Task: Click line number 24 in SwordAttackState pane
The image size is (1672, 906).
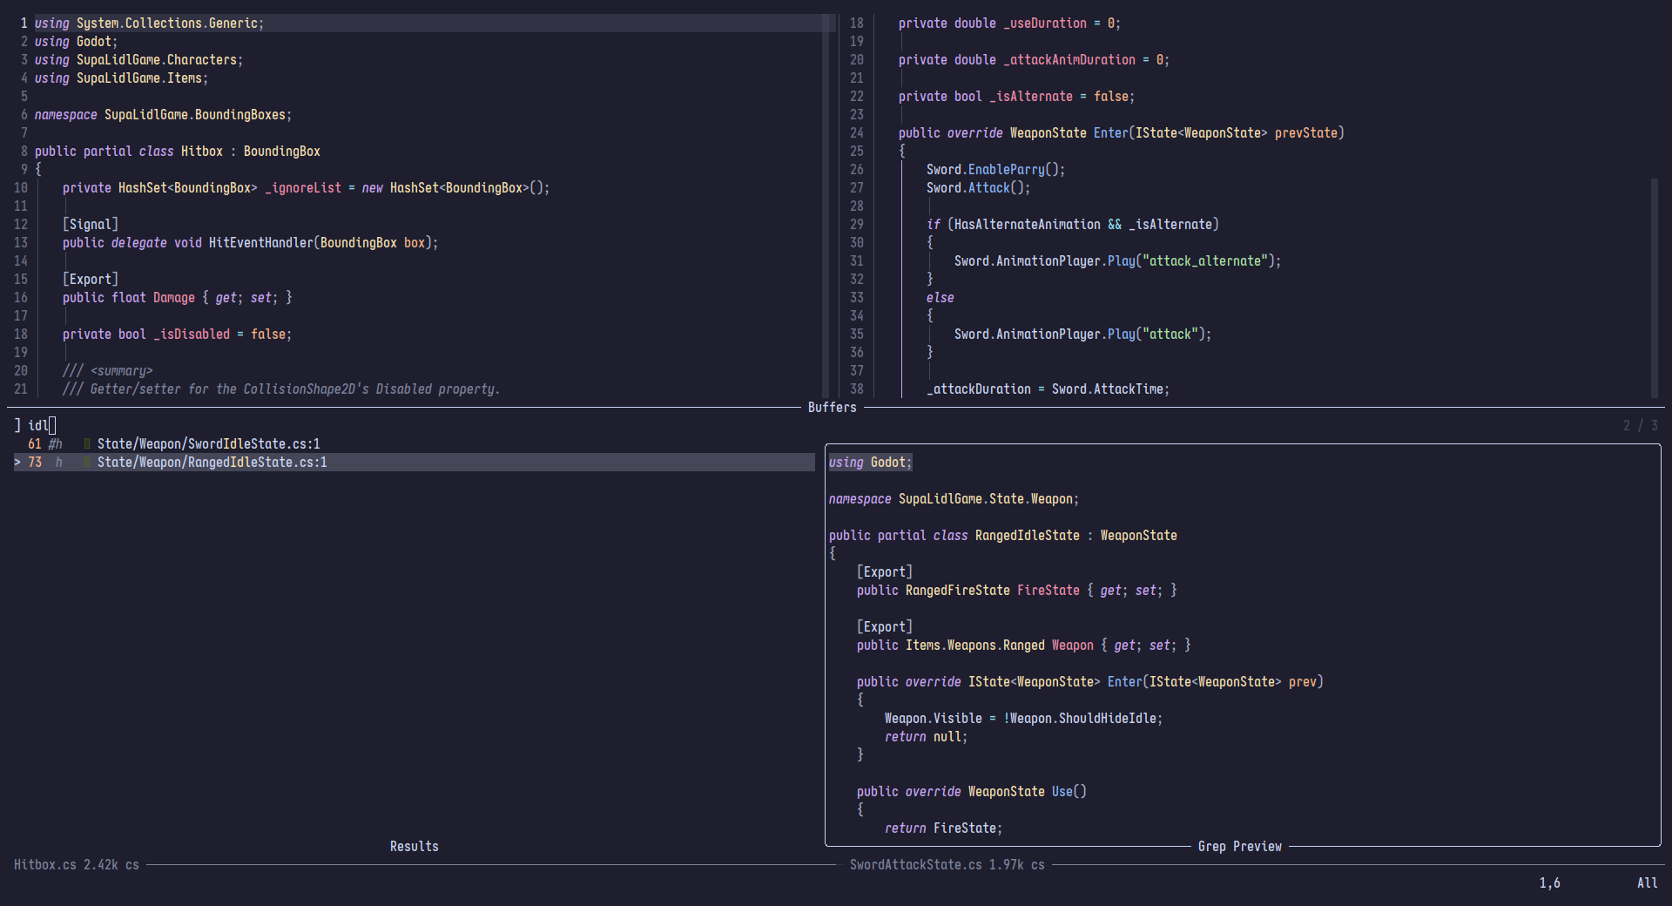Action: point(857,133)
